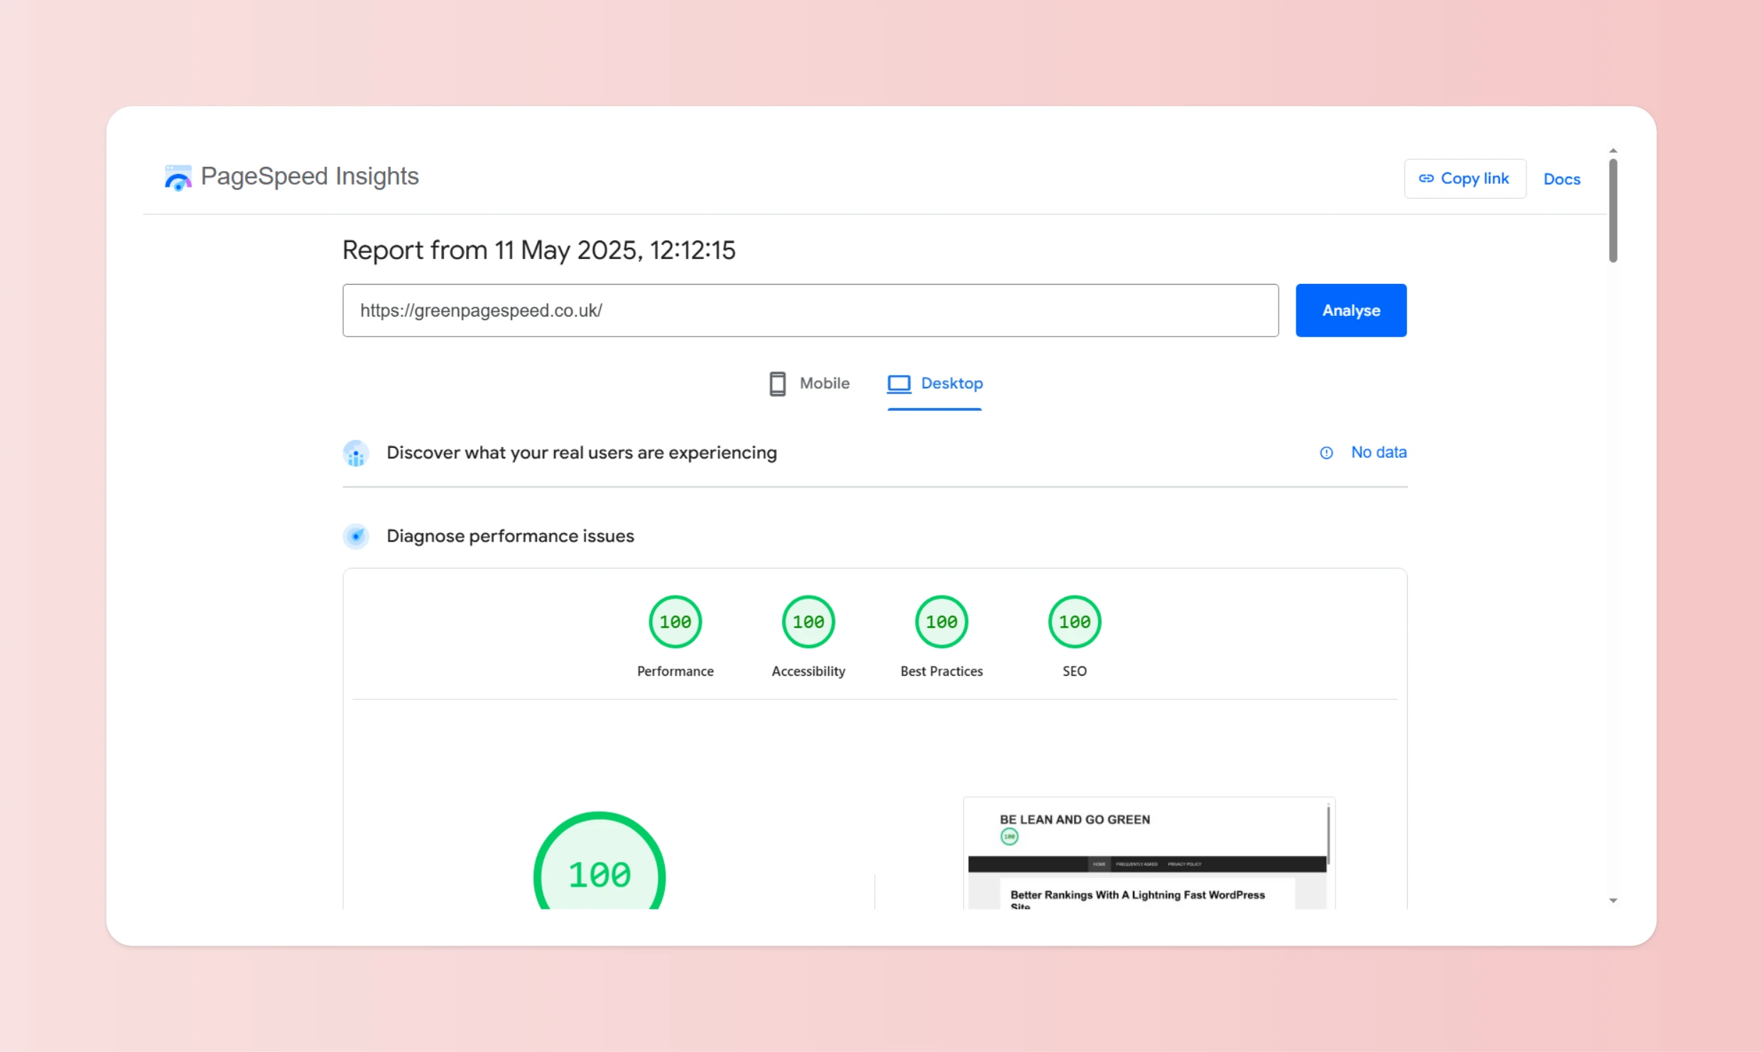
Task: Jump to the Accessibility score gauge
Action: tap(808, 622)
